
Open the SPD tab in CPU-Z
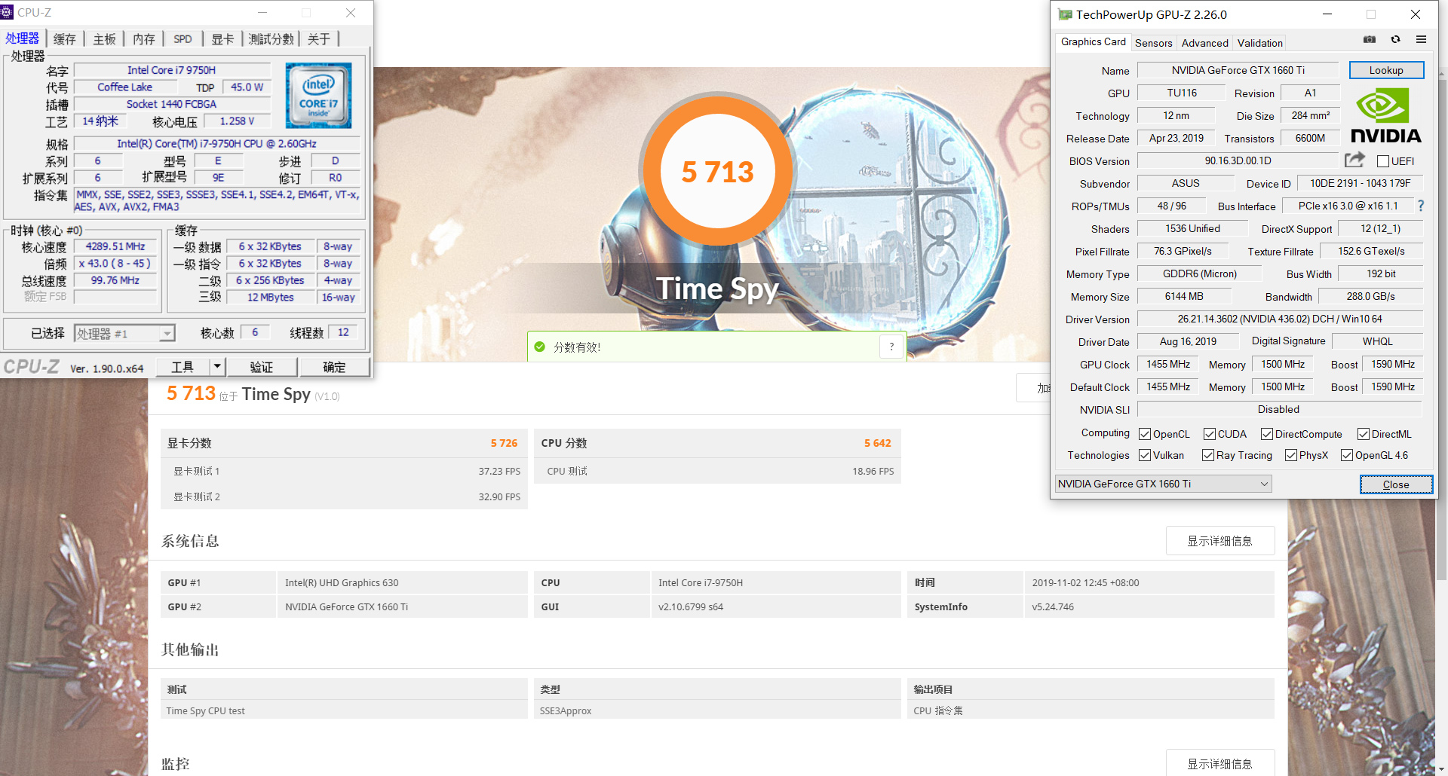coord(183,39)
